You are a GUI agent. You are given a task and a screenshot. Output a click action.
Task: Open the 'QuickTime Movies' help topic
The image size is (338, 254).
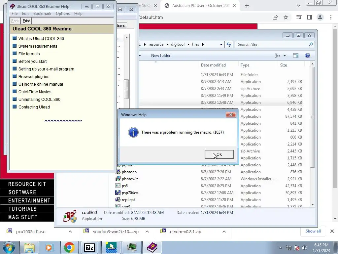(x=35, y=92)
